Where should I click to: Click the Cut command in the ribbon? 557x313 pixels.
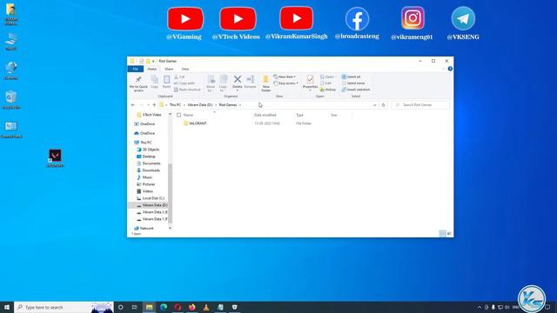click(x=179, y=77)
